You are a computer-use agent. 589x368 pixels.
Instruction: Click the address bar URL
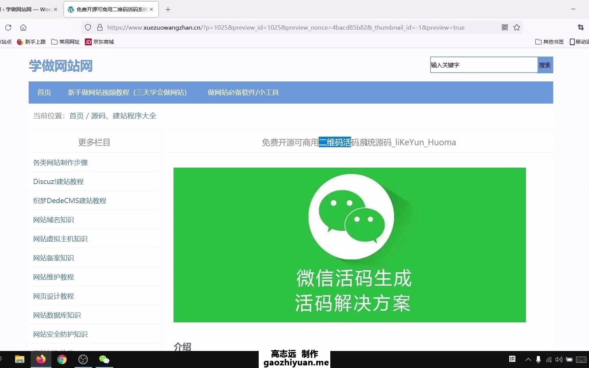tap(286, 28)
